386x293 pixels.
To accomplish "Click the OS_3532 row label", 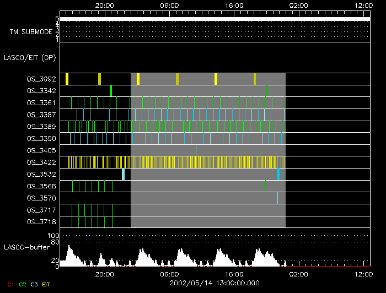I will 41,174.
